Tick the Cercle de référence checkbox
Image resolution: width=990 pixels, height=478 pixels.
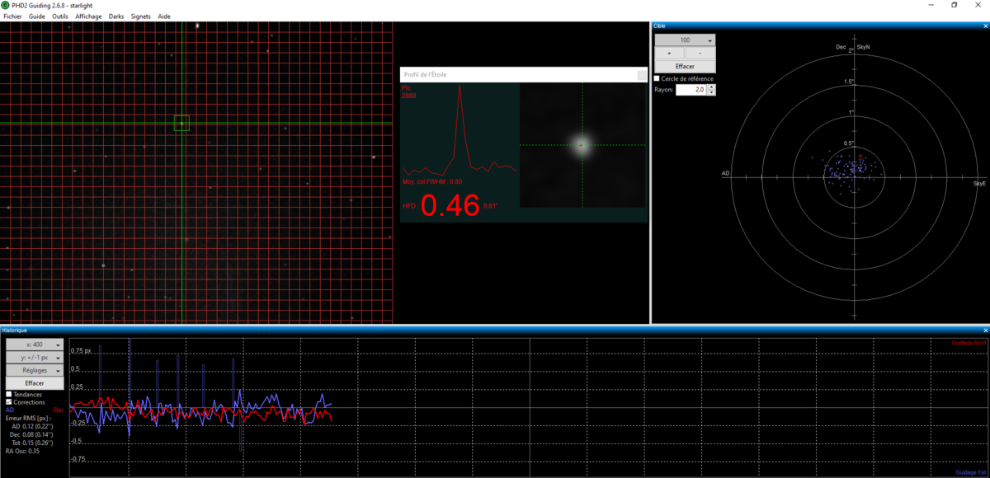point(657,78)
